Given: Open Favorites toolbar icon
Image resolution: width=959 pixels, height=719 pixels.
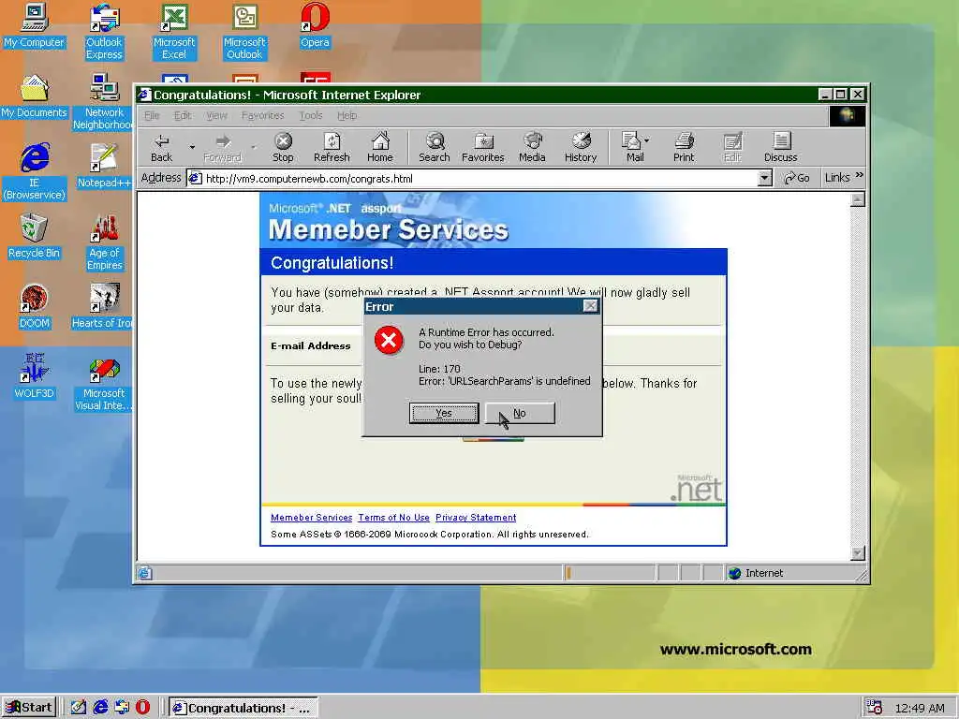Looking at the screenshot, I should coord(482,147).
